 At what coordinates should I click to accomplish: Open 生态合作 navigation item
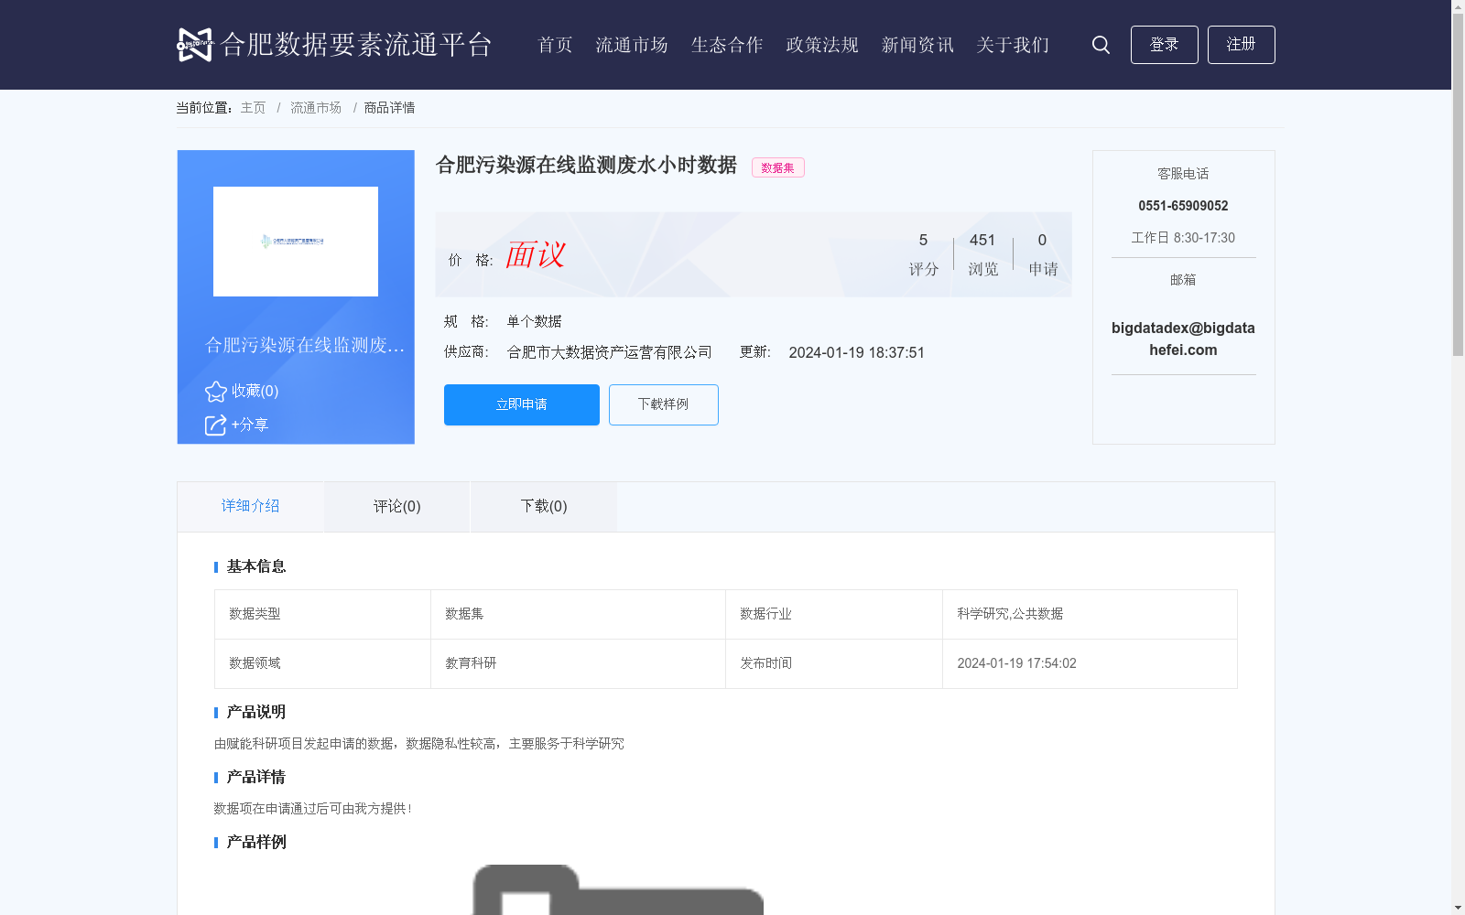point(727,45)
